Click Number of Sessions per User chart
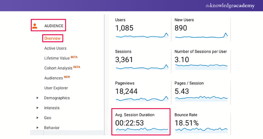 [x=201, y=65]
